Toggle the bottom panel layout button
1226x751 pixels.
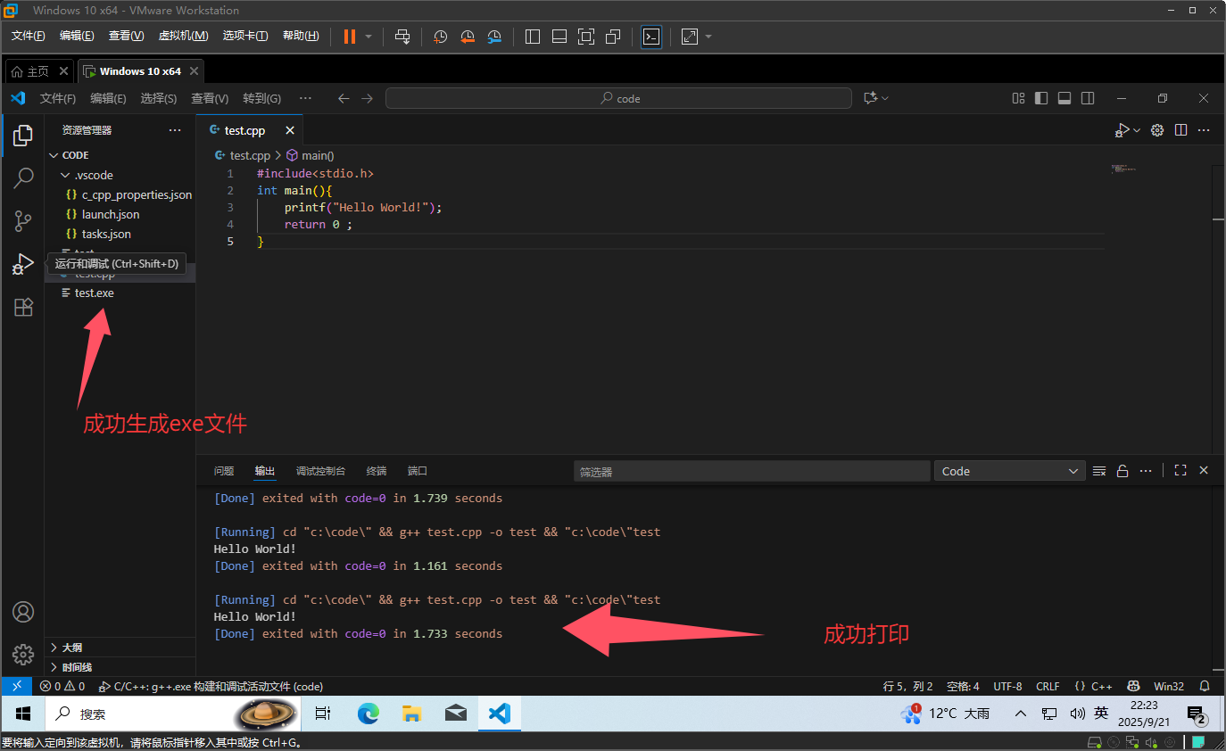[1064, 98]
